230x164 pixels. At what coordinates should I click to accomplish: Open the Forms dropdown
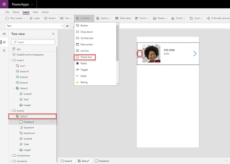point(142,18)
